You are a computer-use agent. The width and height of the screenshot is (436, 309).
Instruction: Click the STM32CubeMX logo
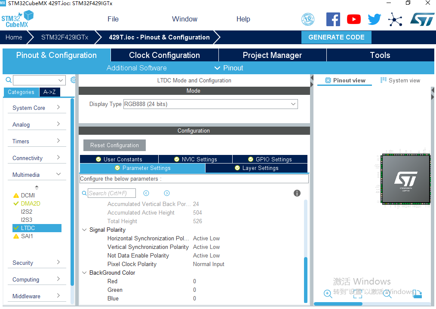coord(18,19)
